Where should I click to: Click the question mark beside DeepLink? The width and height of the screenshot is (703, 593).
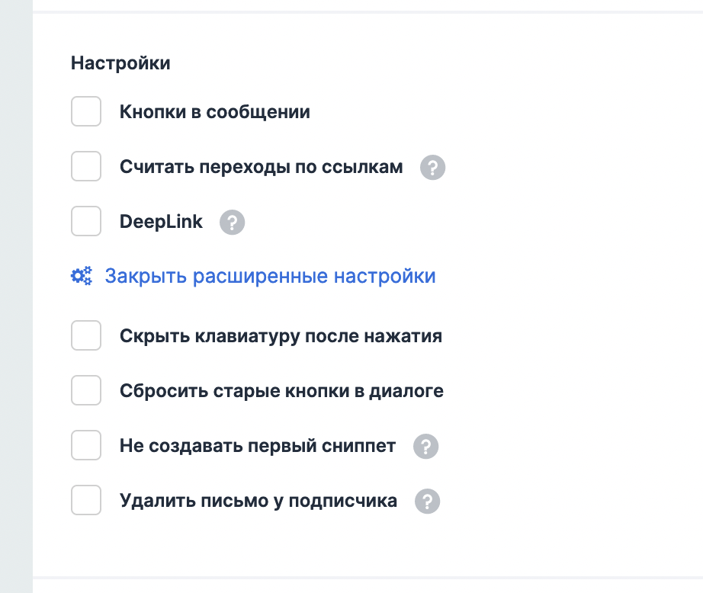232,223
